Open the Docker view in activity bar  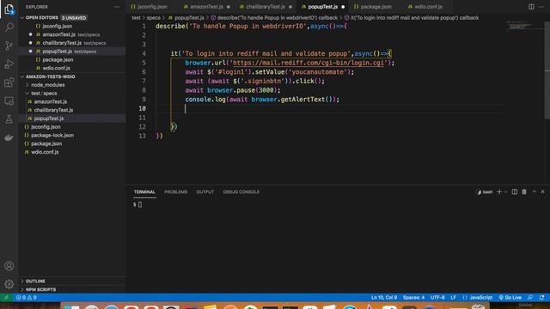tap(9, 137)
